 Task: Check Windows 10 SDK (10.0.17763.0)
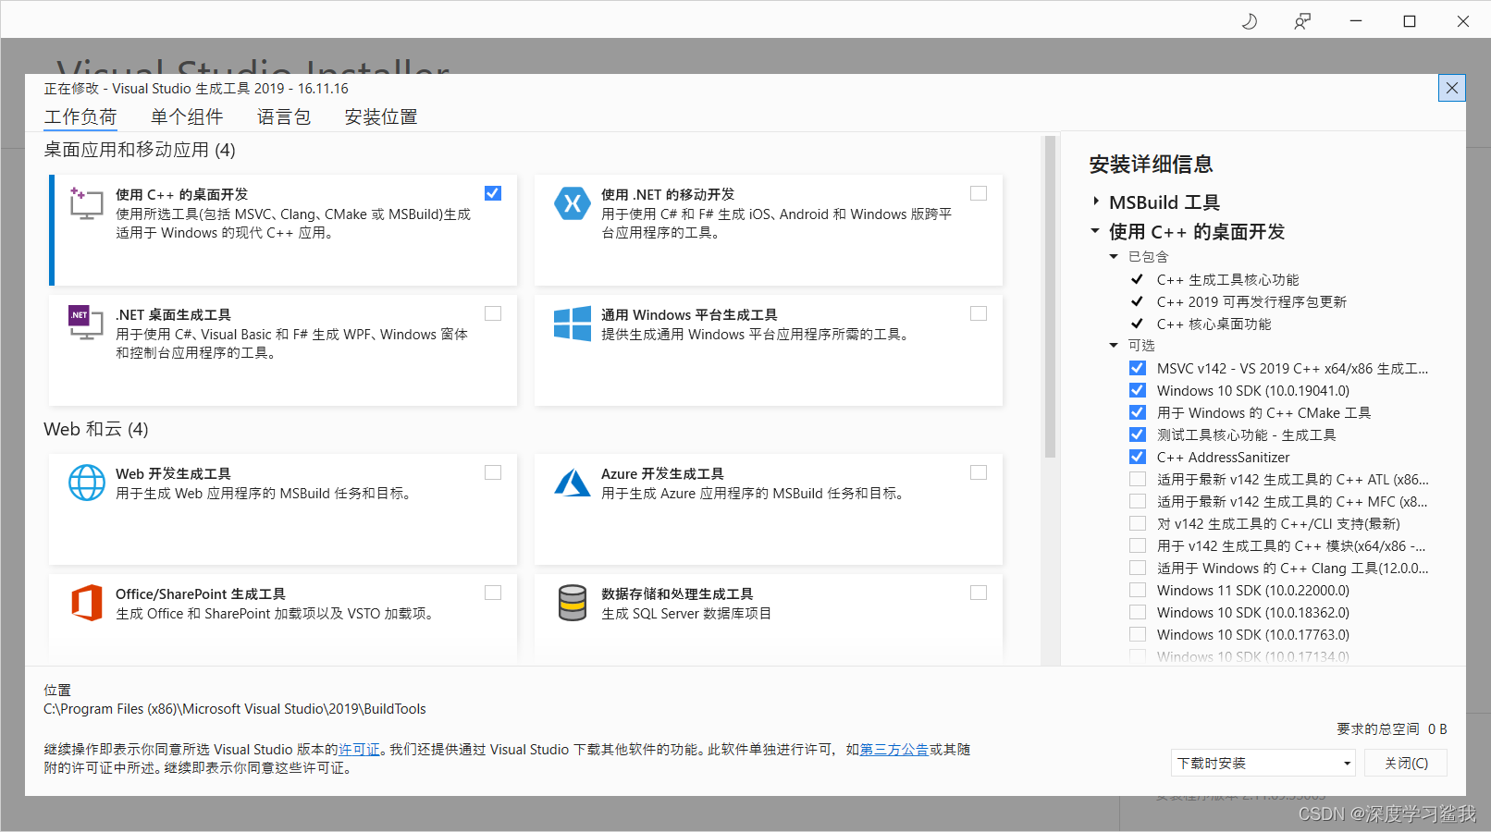tap(1138, 634)
